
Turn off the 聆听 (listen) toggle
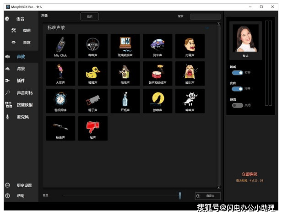(237, 72)
